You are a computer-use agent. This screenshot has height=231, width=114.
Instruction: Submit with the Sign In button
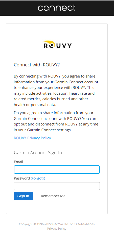click(x=23, y=196)
